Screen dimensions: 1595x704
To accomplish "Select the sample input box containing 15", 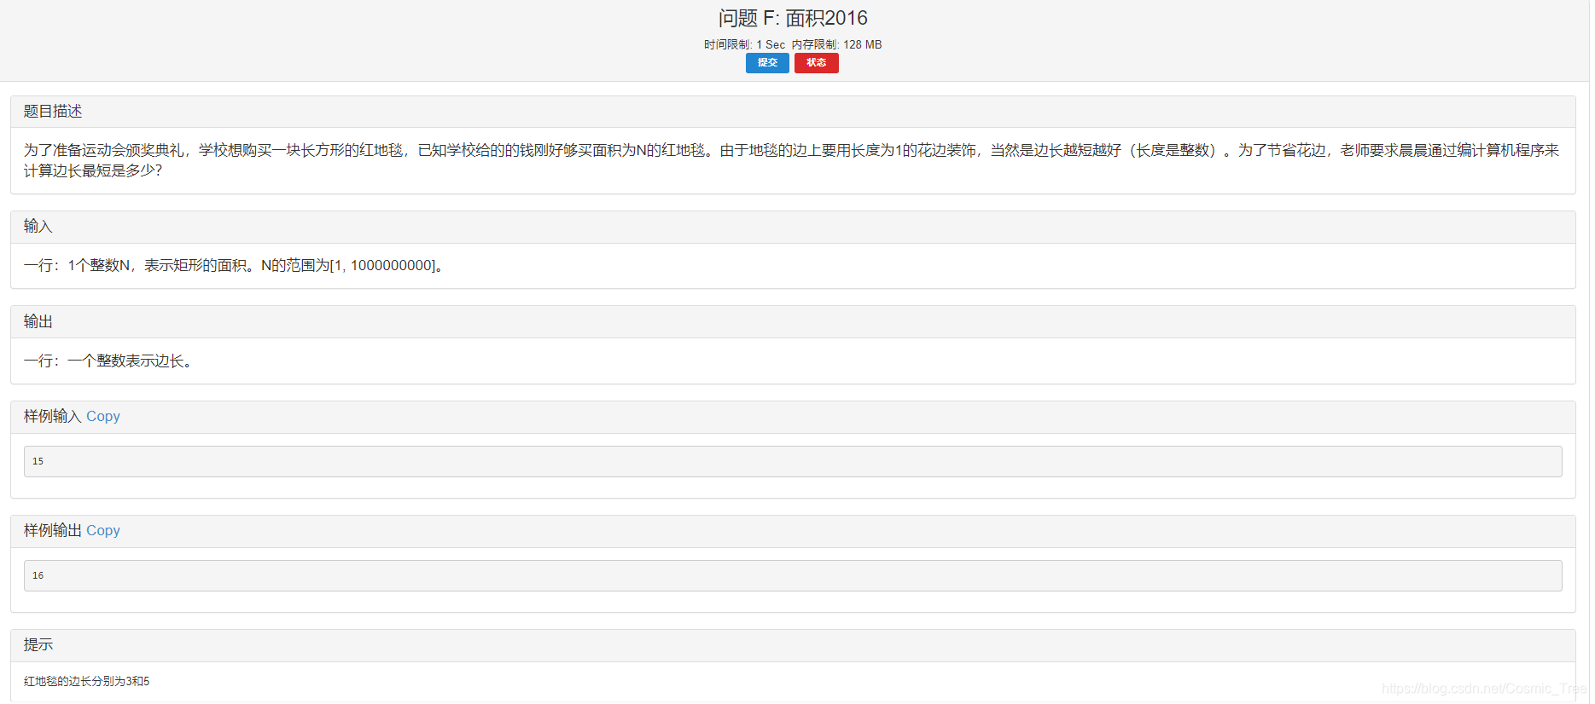I will point(793,461).
